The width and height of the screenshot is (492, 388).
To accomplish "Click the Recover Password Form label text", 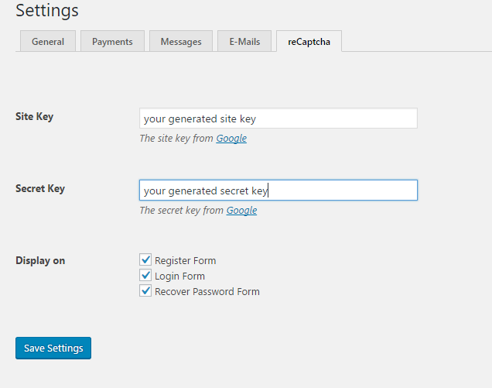I will [207, 291].
